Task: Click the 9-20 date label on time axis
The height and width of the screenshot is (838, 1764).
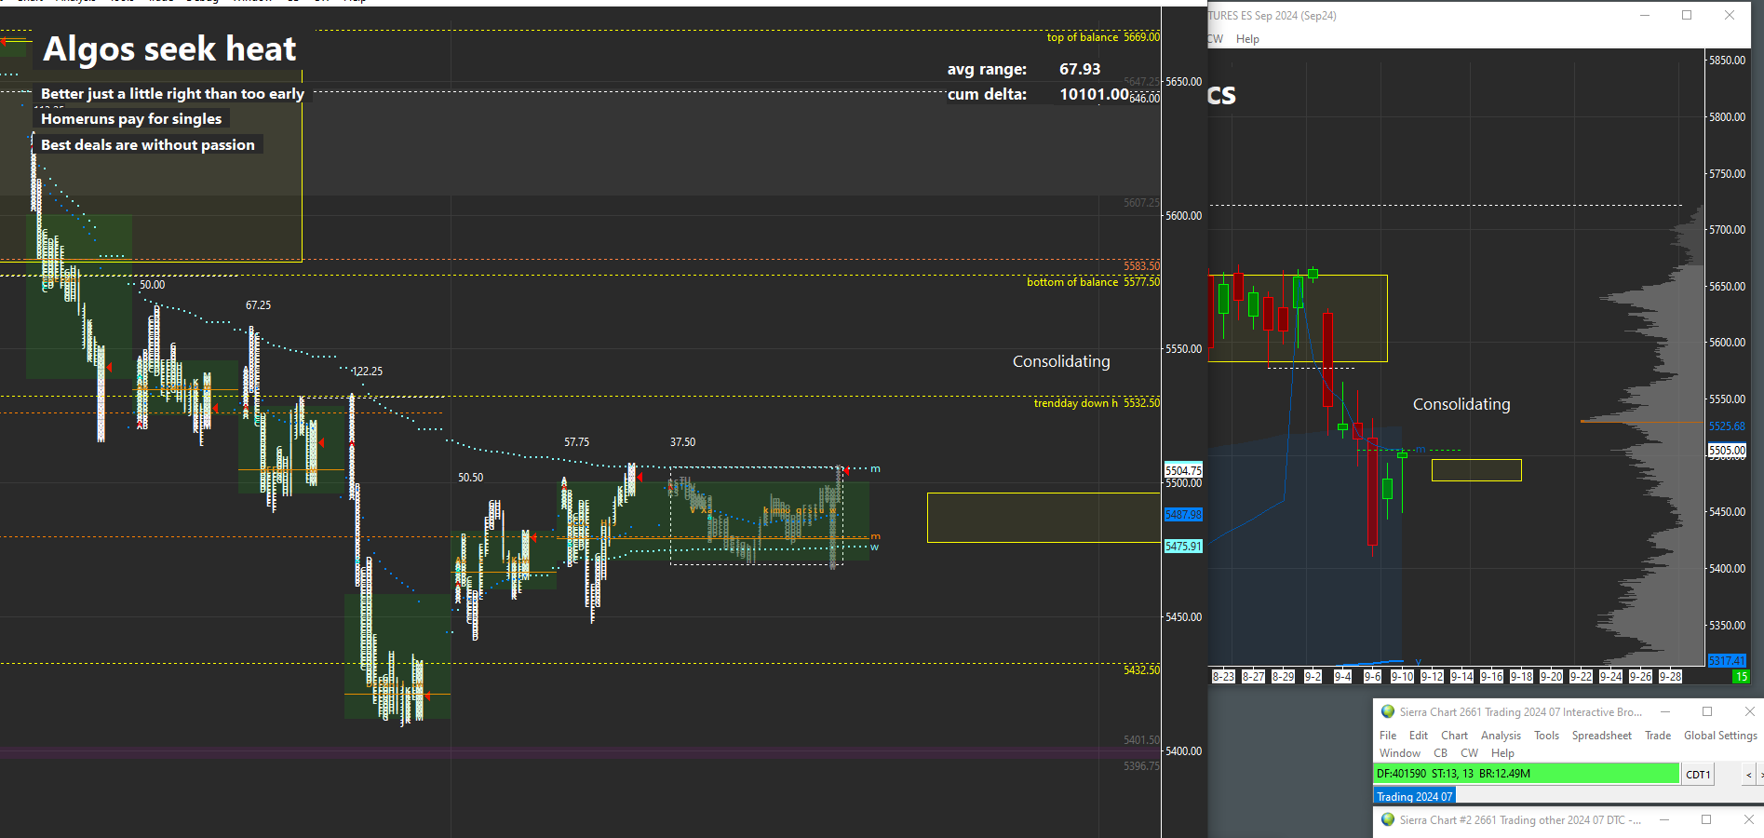Action: (x=1551, y=677)
